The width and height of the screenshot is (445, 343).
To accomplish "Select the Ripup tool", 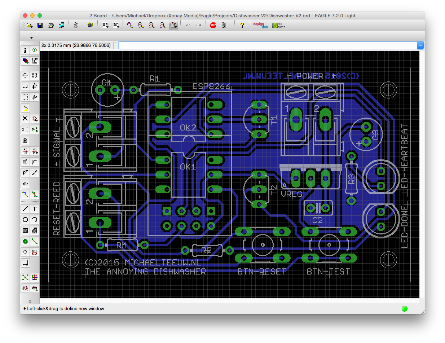I will [x=35, y=194].
